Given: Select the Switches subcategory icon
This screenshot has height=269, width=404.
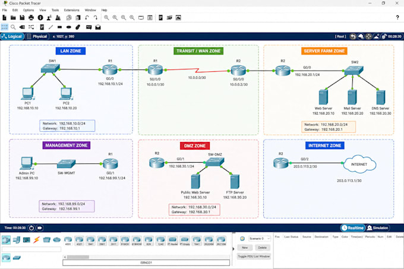Looking at the screenshot, I should click(x=17, y=257).
